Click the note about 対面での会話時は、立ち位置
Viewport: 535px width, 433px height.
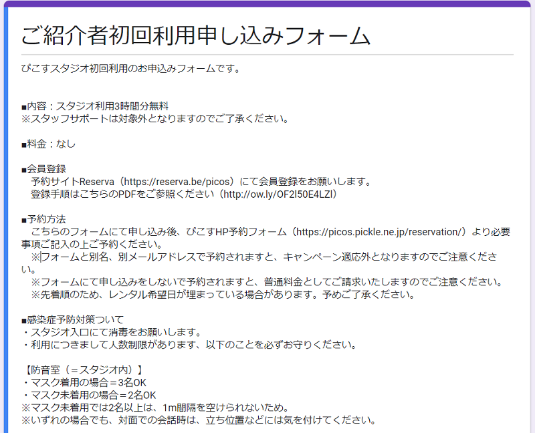[199, 420]
